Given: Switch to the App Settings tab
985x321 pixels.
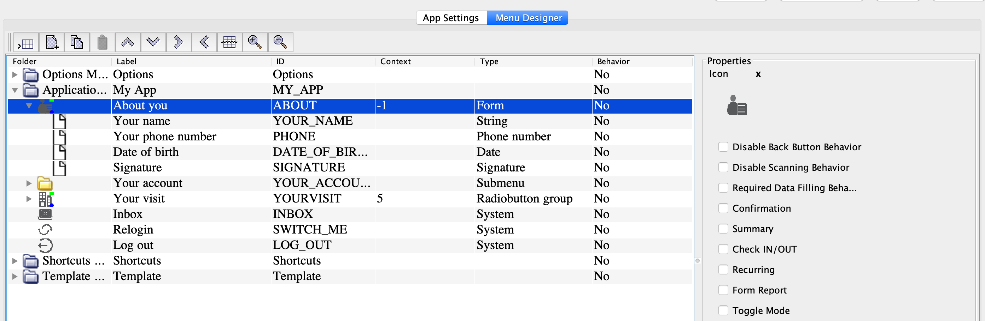Looking at the screenshot, I should point(450,18).
